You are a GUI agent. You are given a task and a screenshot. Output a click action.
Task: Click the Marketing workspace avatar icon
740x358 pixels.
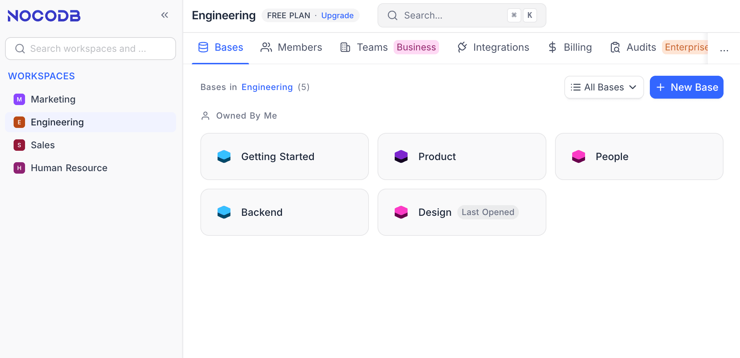(x=19, y=99)
